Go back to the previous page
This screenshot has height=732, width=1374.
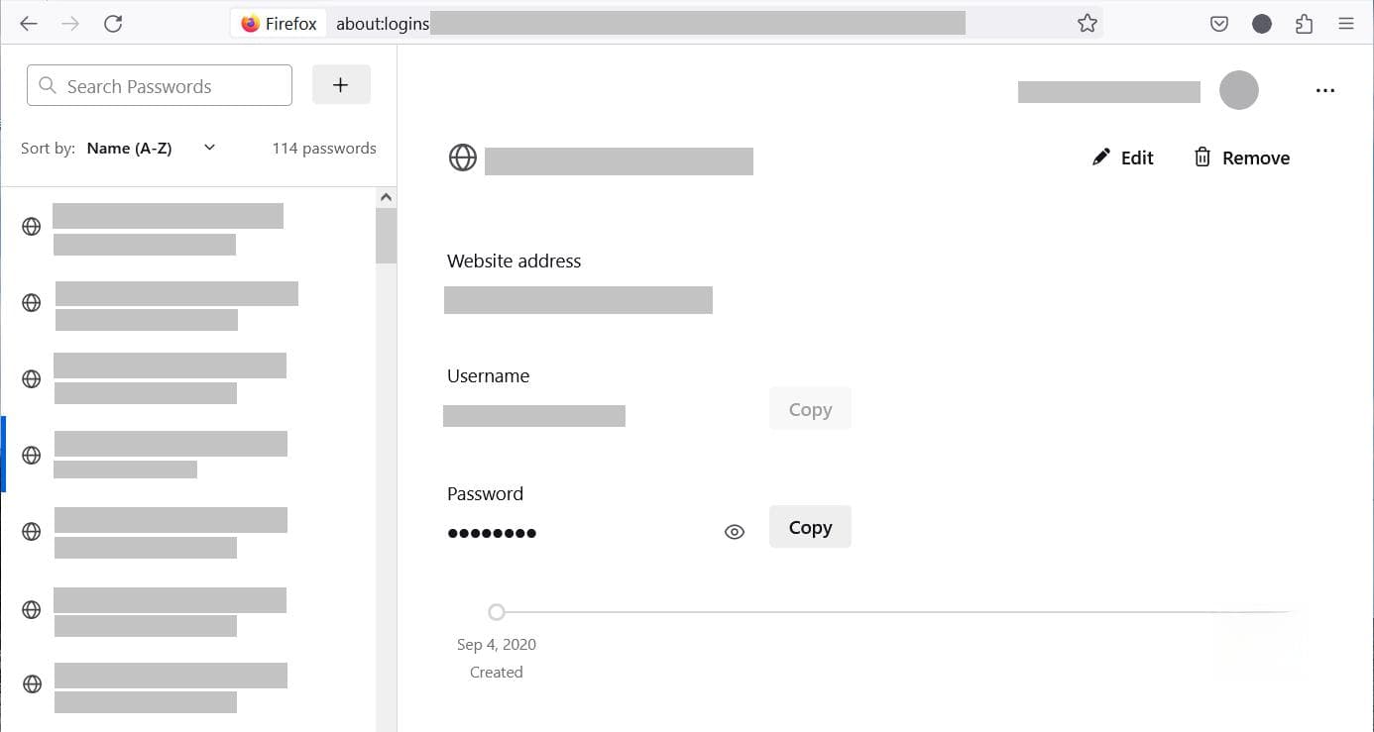29,24
